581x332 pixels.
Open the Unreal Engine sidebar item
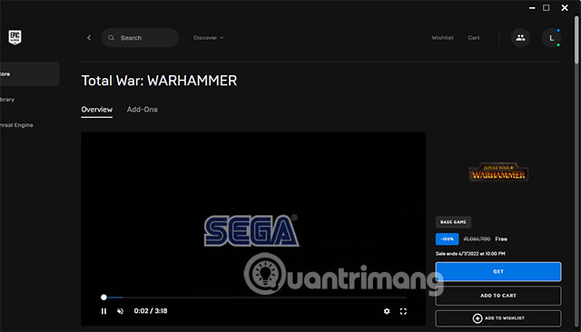click(16, 125)
